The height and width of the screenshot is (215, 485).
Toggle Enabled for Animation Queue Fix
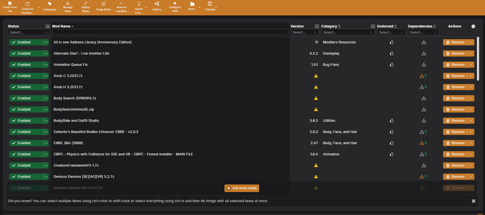(x=27, y=65)
